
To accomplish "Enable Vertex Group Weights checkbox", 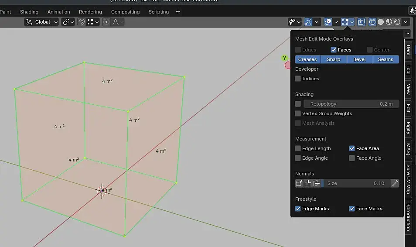I will tap(298, 113).
